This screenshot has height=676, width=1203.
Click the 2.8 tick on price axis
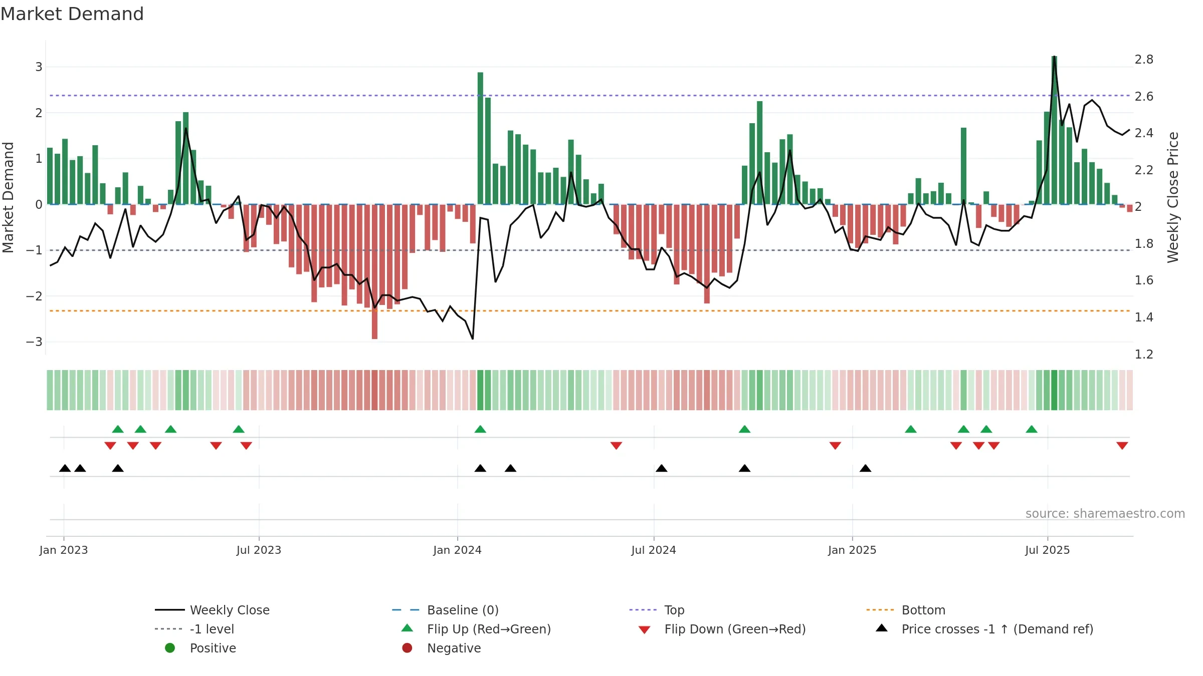pos(1144,59)
